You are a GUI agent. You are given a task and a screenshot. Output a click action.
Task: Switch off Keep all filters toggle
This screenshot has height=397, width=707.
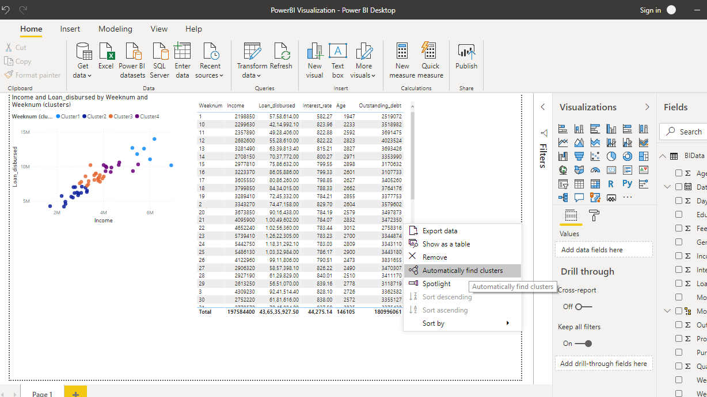click(x=584, y=344)
